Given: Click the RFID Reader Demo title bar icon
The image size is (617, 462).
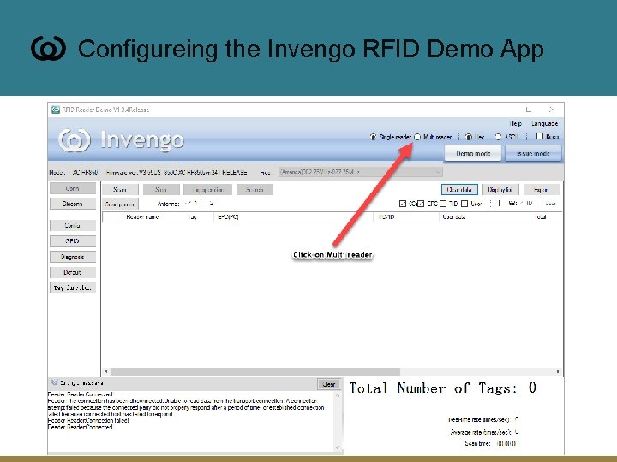Looking at the screenshot, I should (x=56, y=110).
